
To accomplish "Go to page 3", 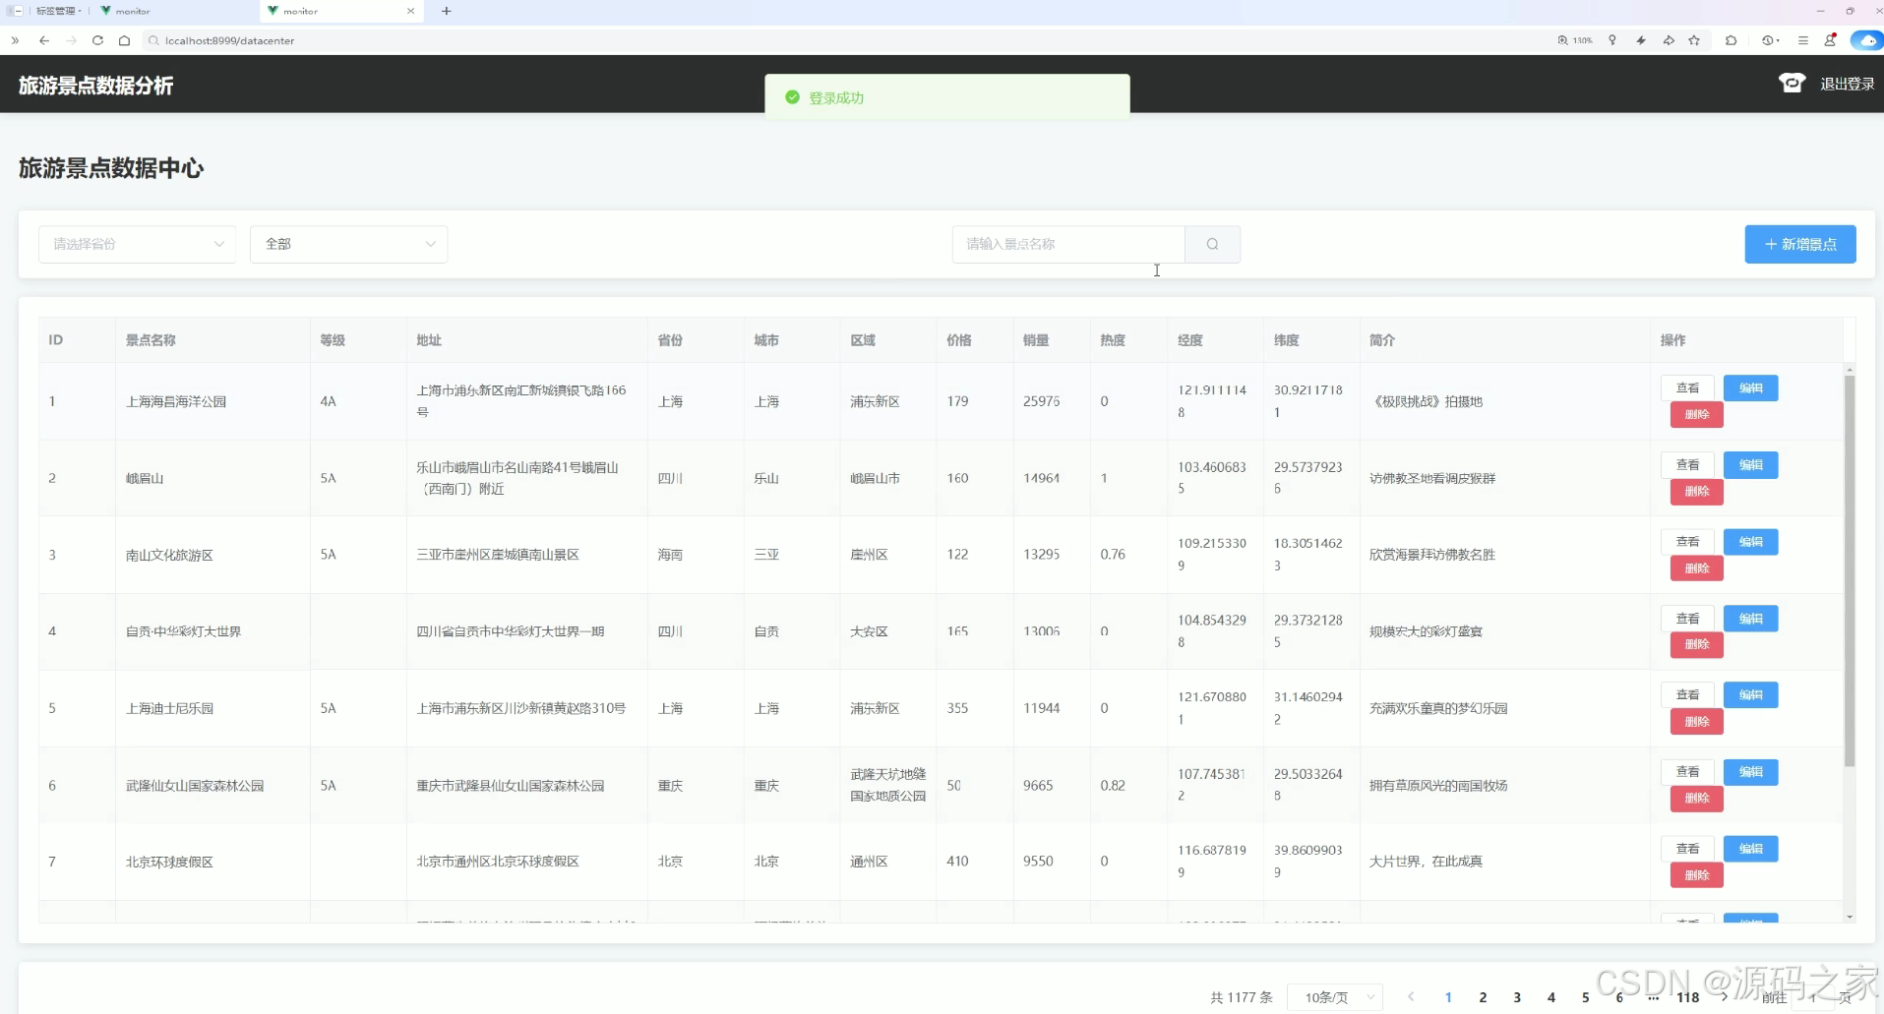I will (1517, 997).
